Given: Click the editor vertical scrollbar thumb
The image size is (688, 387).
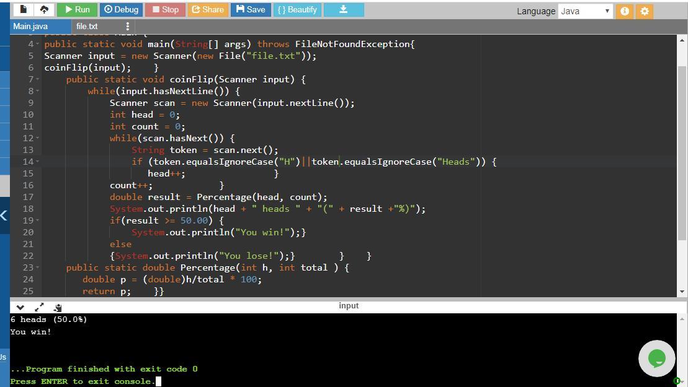Looking at the screenshot, I should click(x=681, y=153).
